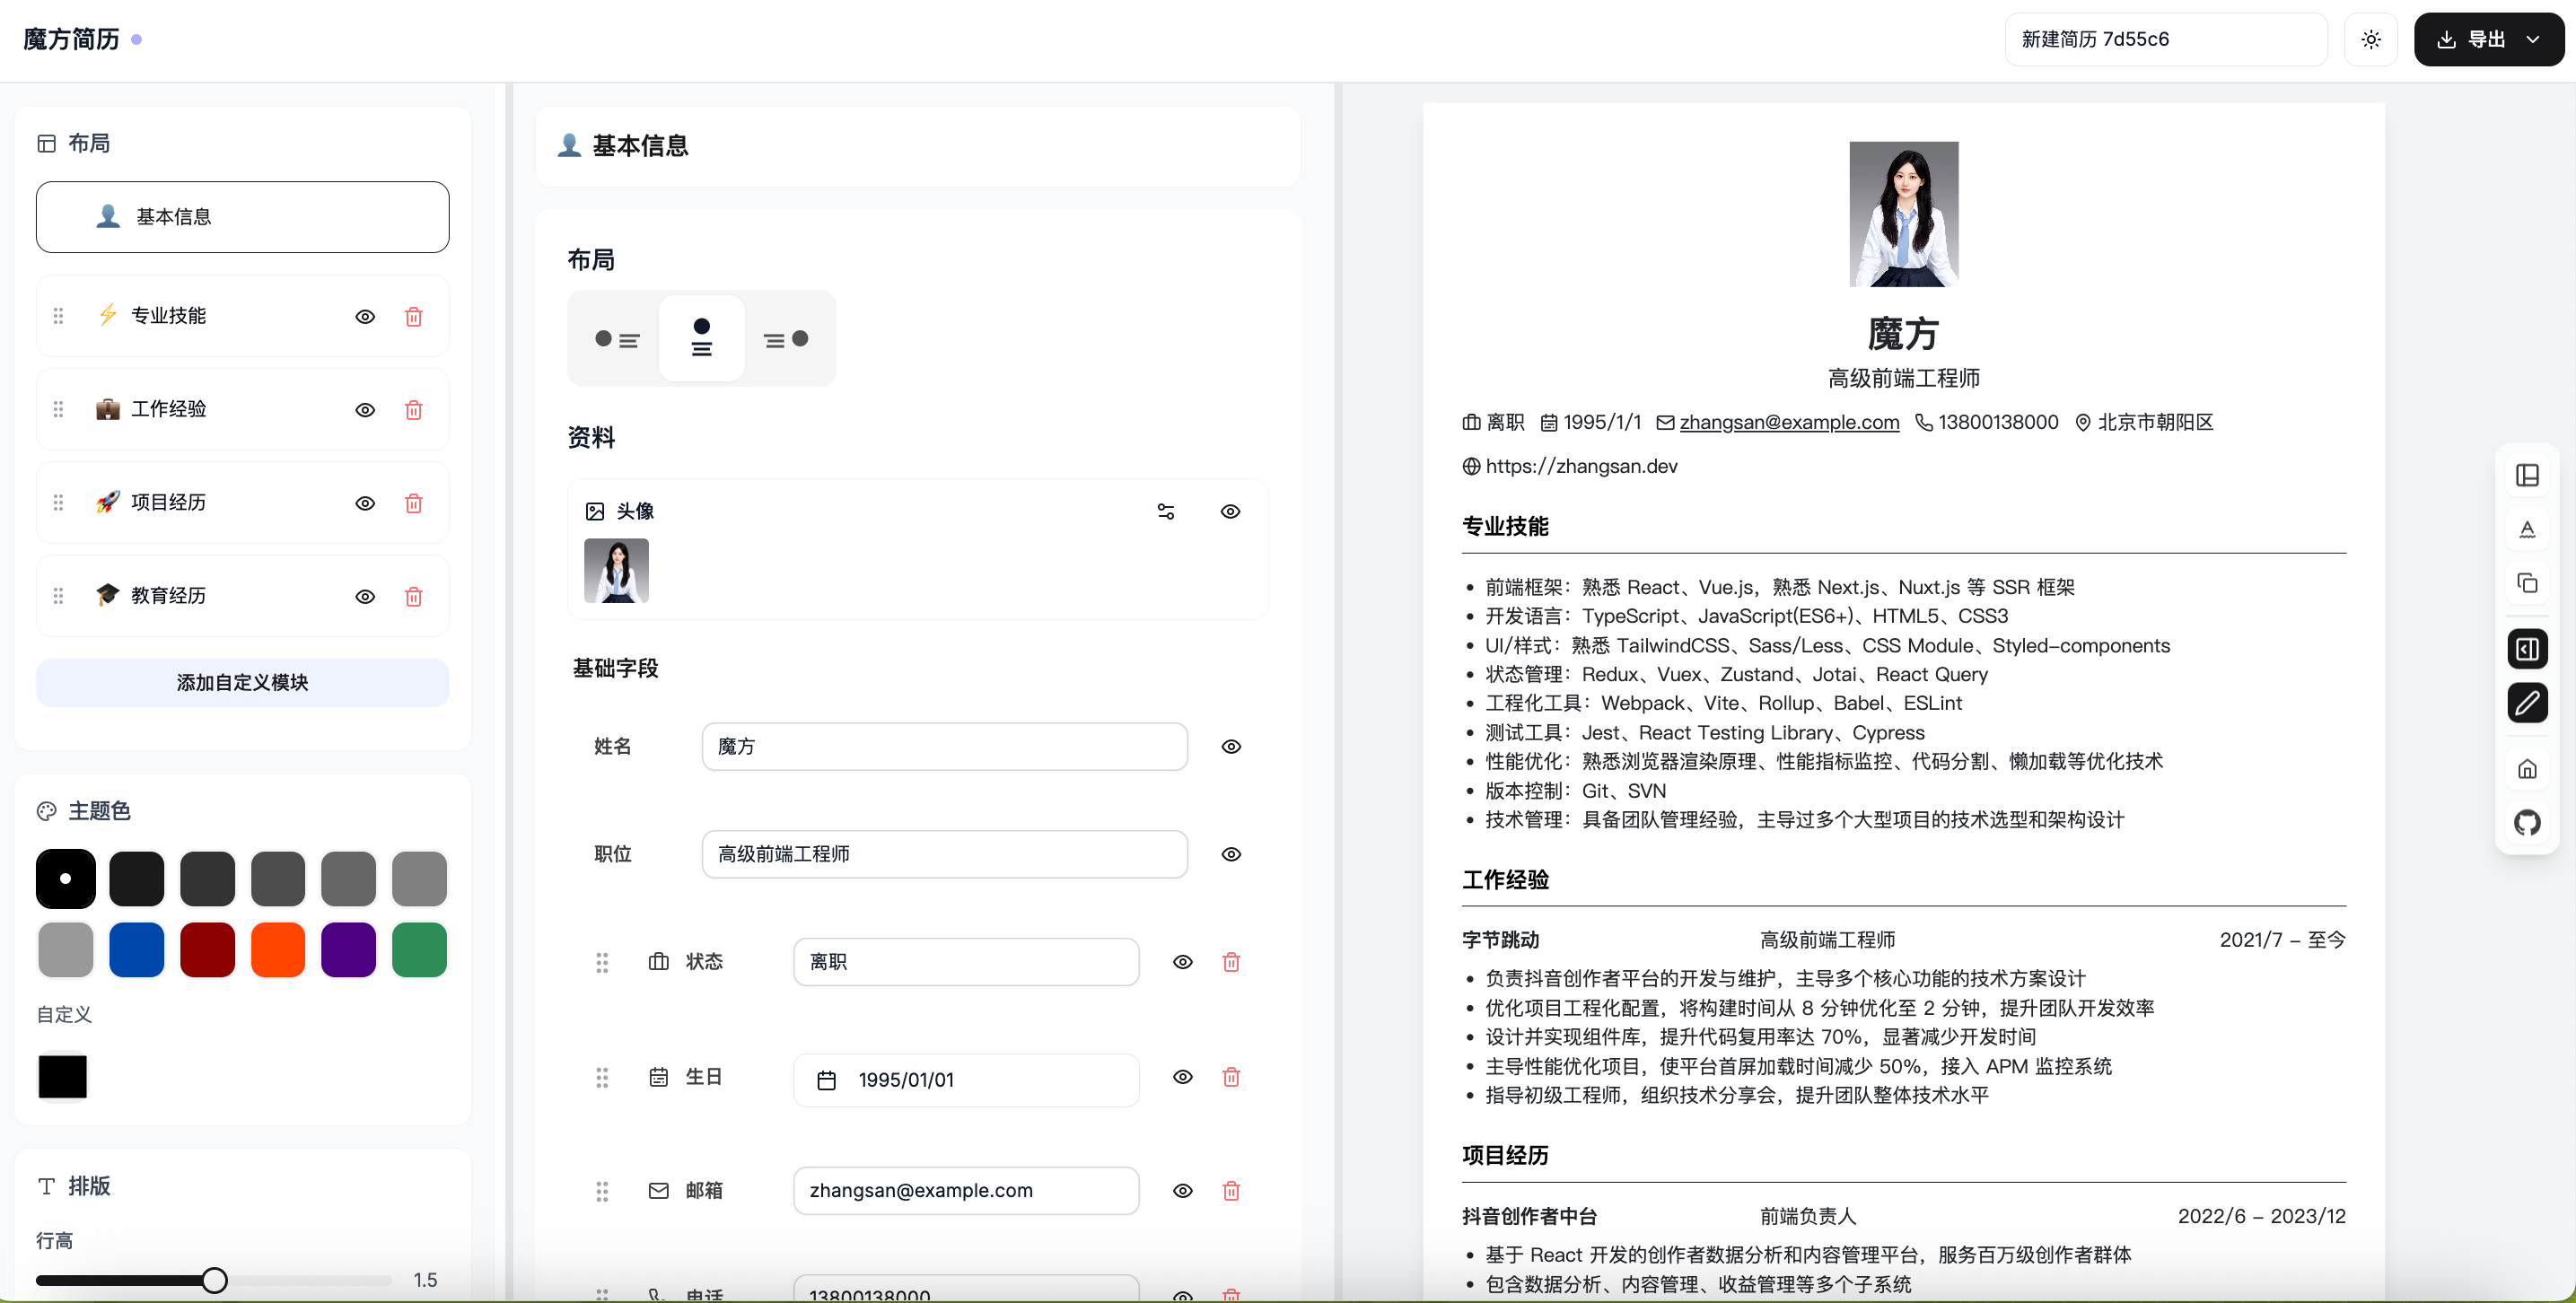Click the pencil edit icon in right toolbar
This screenshot has width=2576, height=1303.
pos(2526,703)
